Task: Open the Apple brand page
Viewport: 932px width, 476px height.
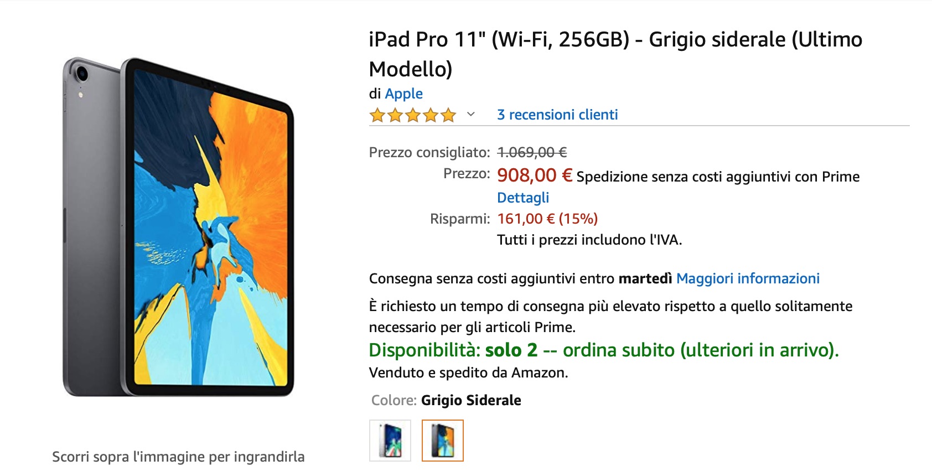Action: [404, 94]
